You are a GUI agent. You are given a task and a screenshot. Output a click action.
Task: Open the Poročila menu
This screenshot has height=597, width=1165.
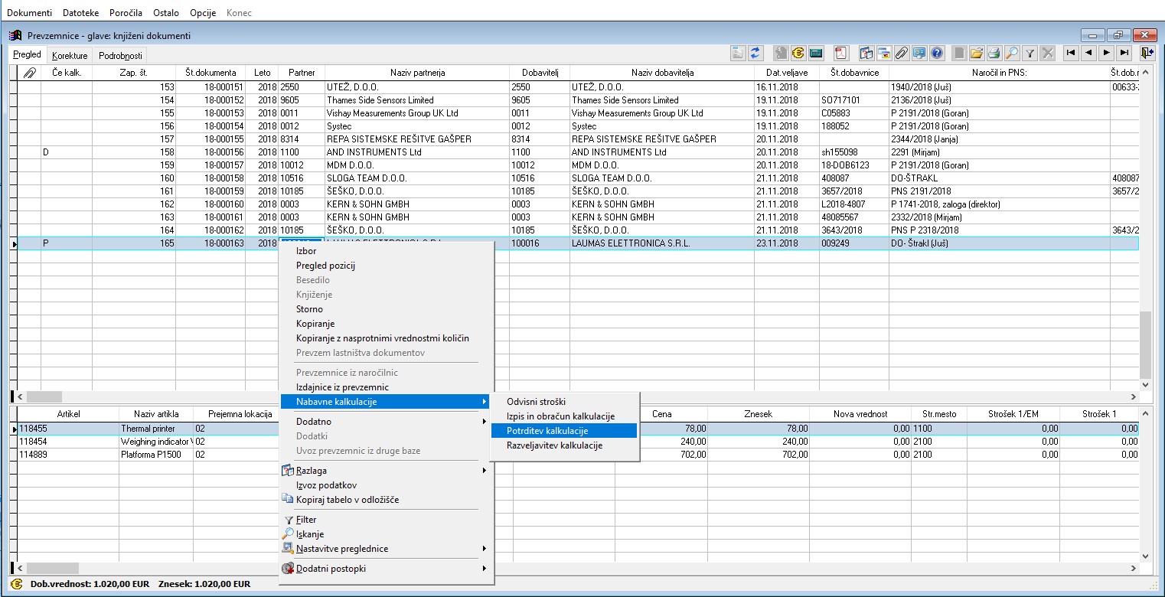pos(126,13)
